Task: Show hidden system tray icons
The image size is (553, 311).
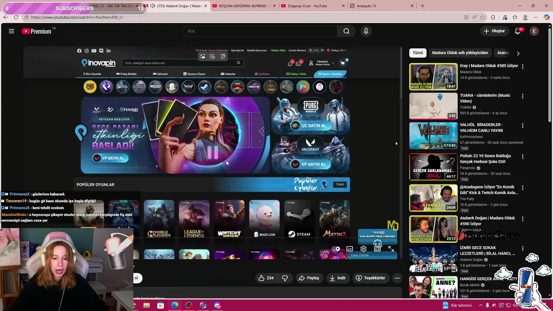Action: coord(481,305)
